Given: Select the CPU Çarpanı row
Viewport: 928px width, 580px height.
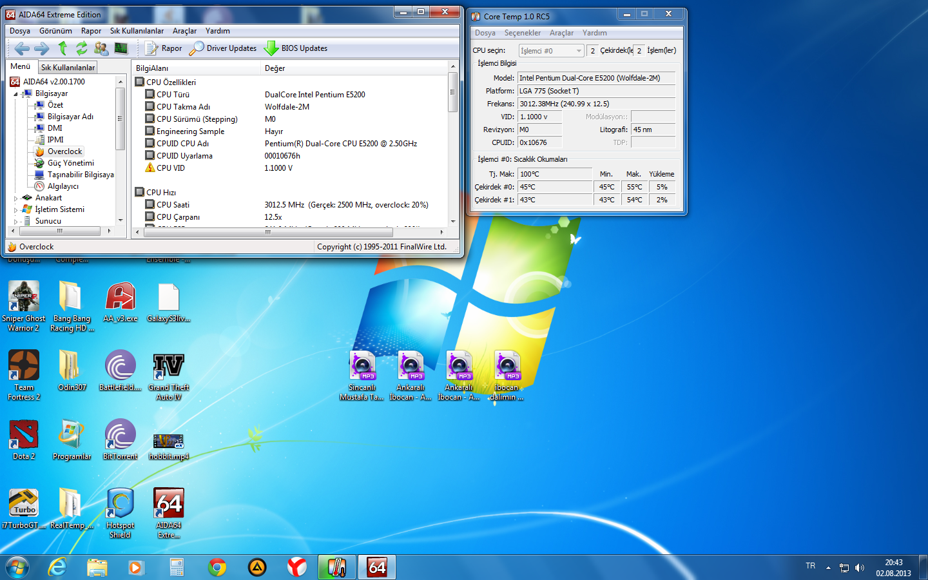Looking at the screenshot, I should pos(290,217).
